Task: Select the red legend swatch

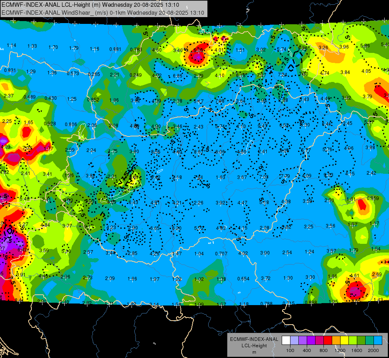Action: [x=328, y=340]
